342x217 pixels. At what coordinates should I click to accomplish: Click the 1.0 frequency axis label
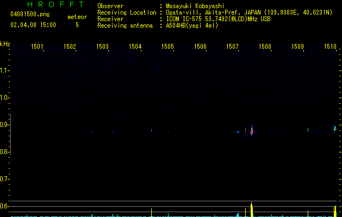click(x=4, y=98)
